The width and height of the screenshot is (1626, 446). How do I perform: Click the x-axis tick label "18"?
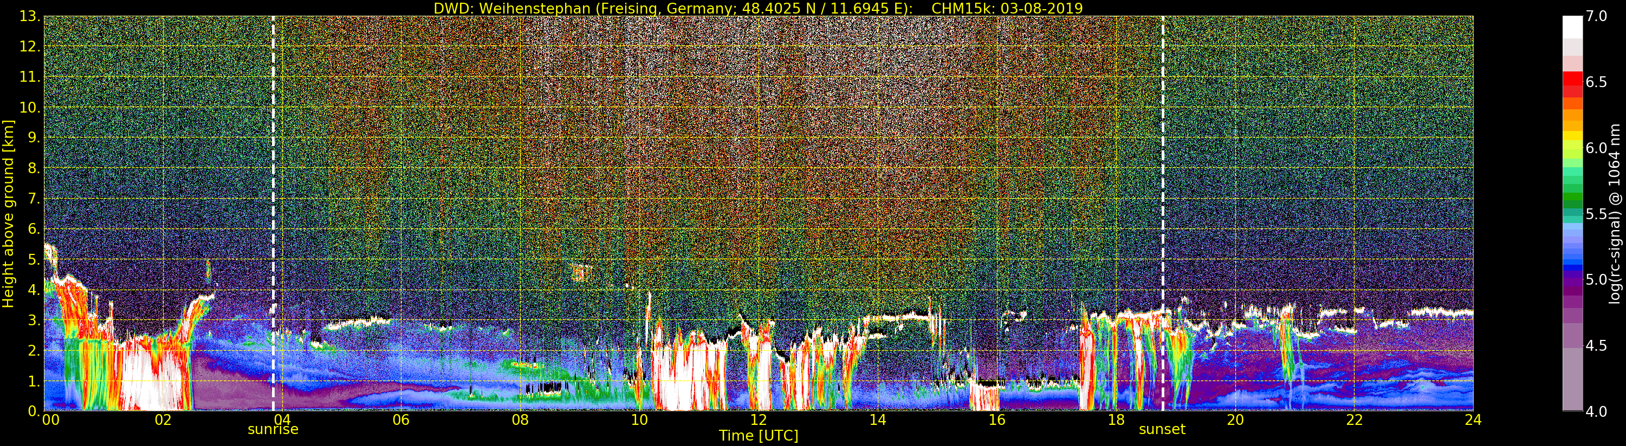tap(1116, 420)
